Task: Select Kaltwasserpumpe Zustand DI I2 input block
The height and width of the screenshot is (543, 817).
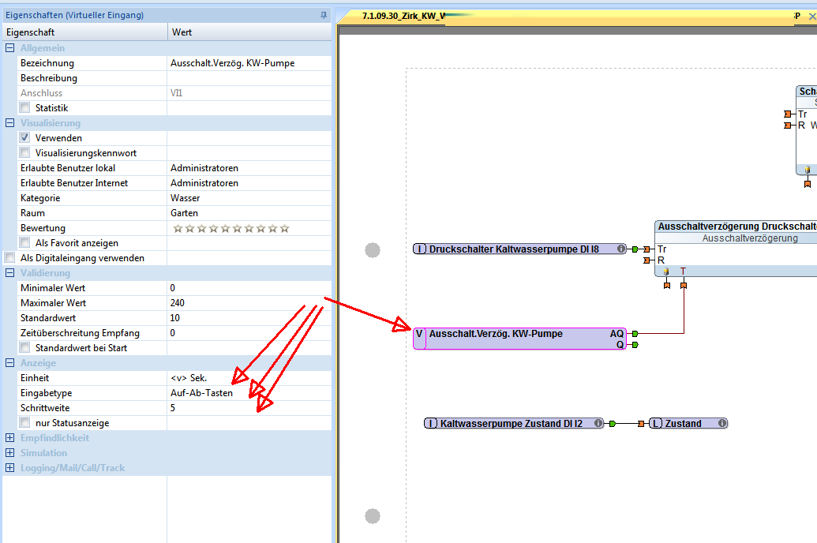Action: coord(514,423)
